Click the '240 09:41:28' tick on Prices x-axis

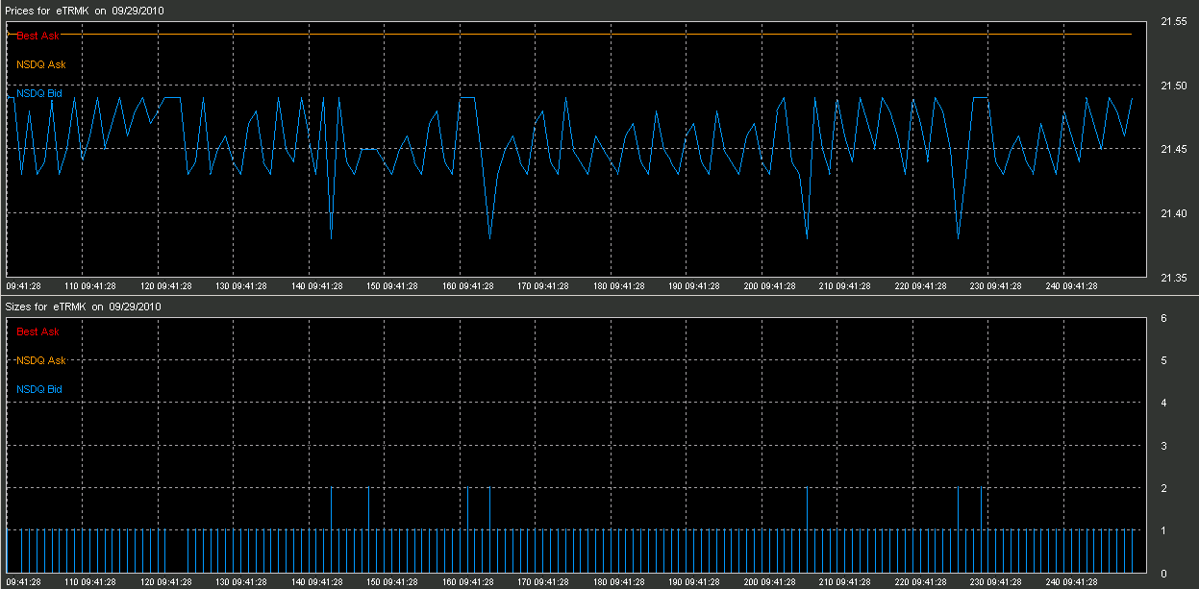(x=1062, y=285)
